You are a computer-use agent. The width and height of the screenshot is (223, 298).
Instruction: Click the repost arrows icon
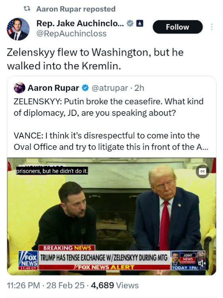(x=27, y=9)
